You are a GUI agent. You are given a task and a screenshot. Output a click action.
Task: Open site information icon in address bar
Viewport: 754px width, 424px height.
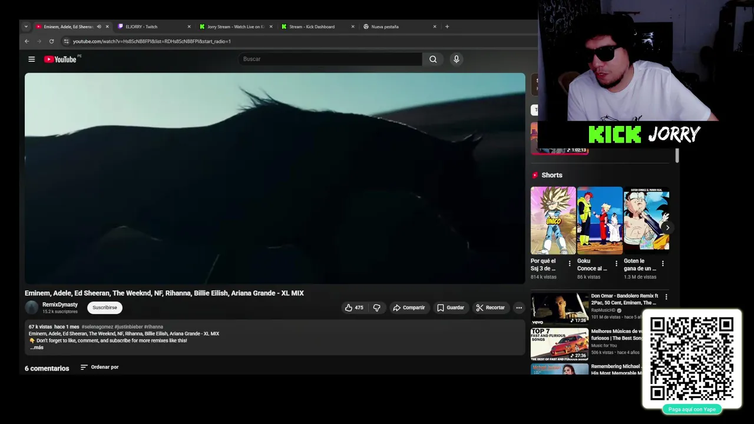pos(67,41)
